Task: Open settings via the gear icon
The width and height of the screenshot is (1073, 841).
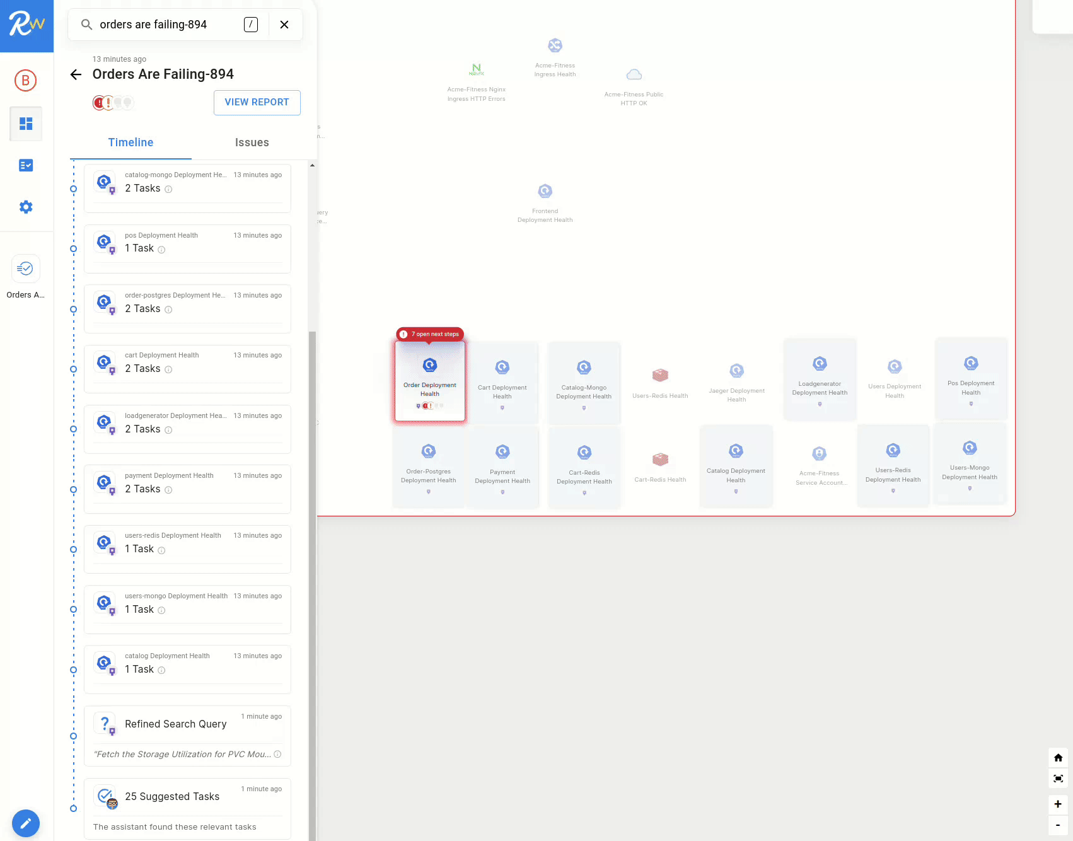Action: pos(26,206)
